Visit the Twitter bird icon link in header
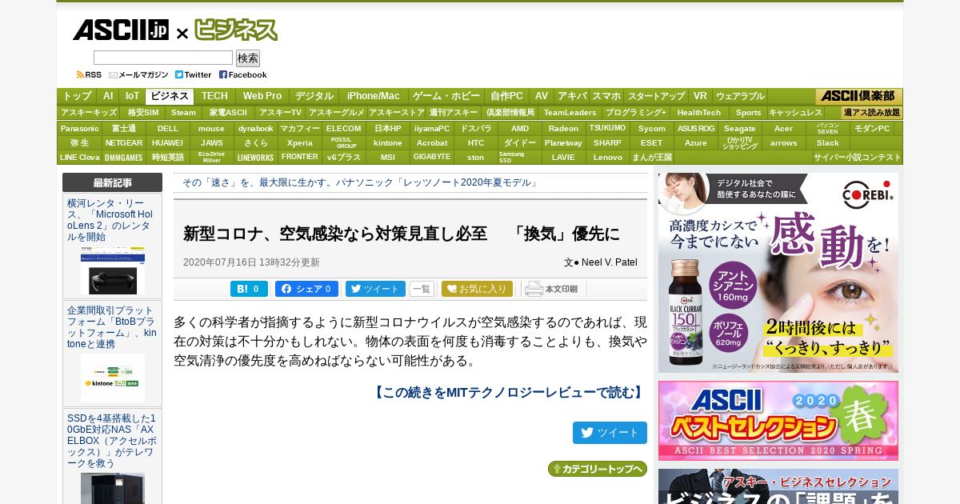The height and width of the screenshot is (504, 960). [193, 74]
